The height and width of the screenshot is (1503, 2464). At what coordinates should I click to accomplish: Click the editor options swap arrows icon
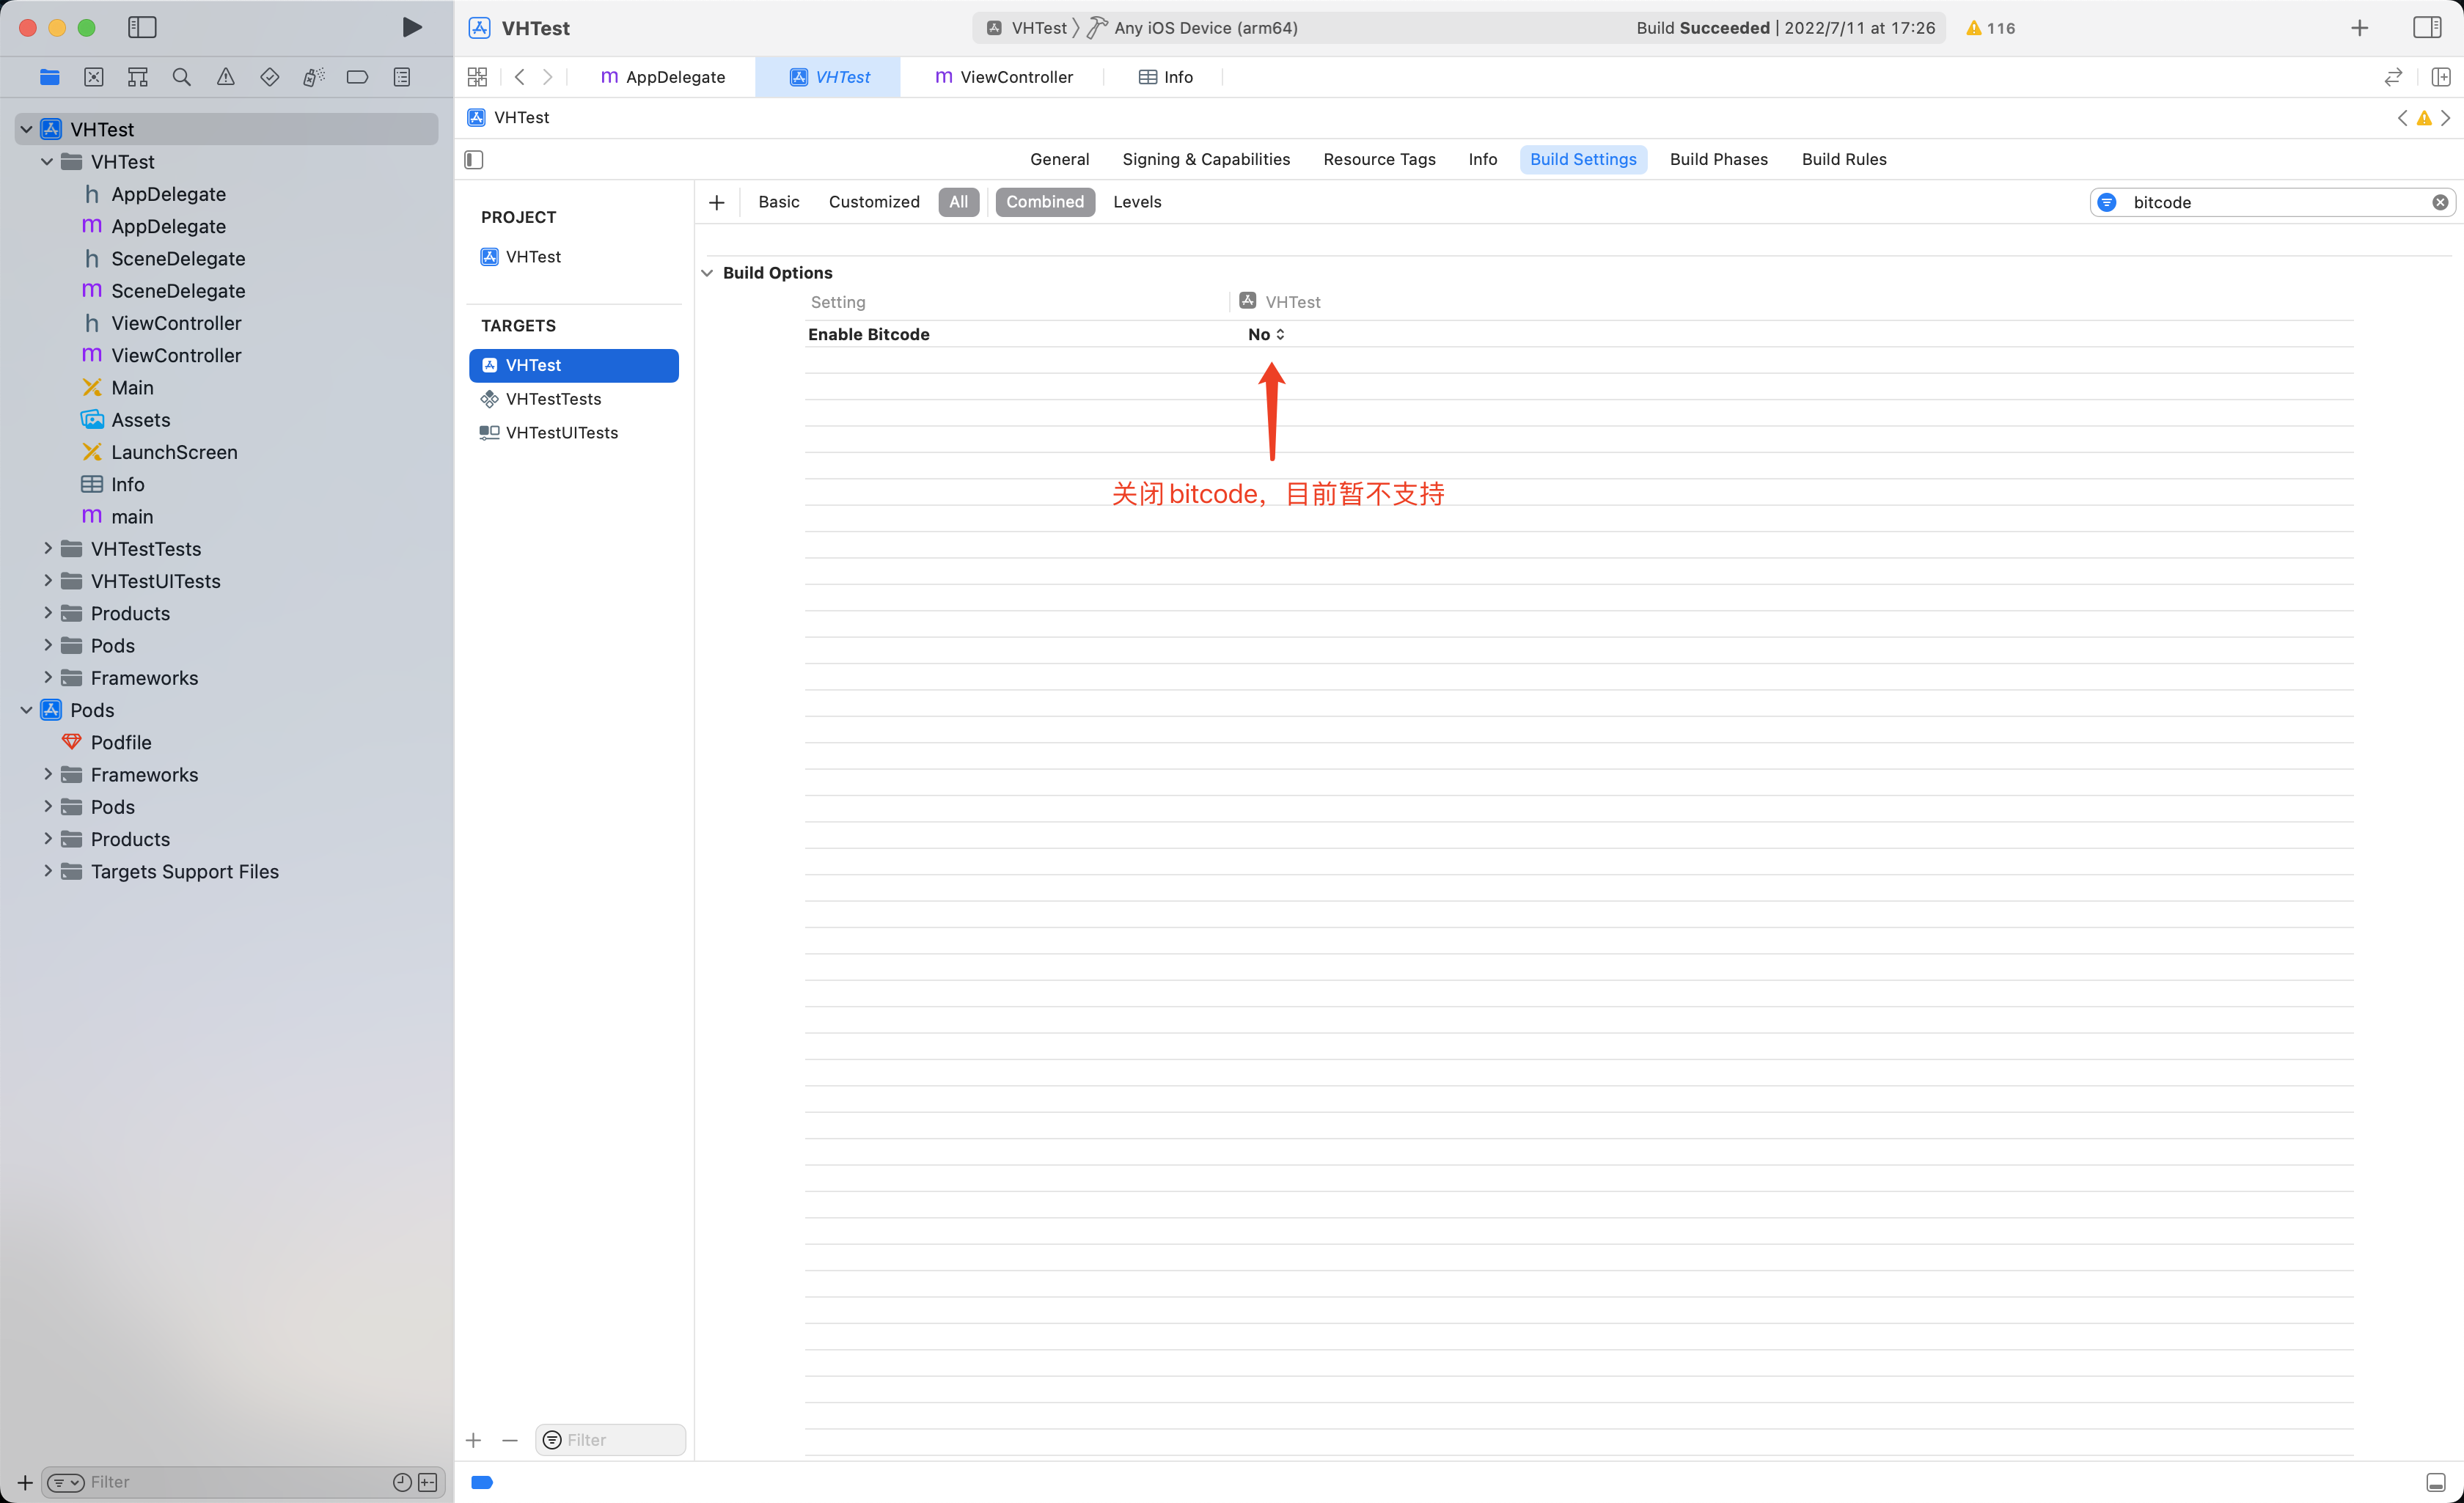tap(2393, 77)
